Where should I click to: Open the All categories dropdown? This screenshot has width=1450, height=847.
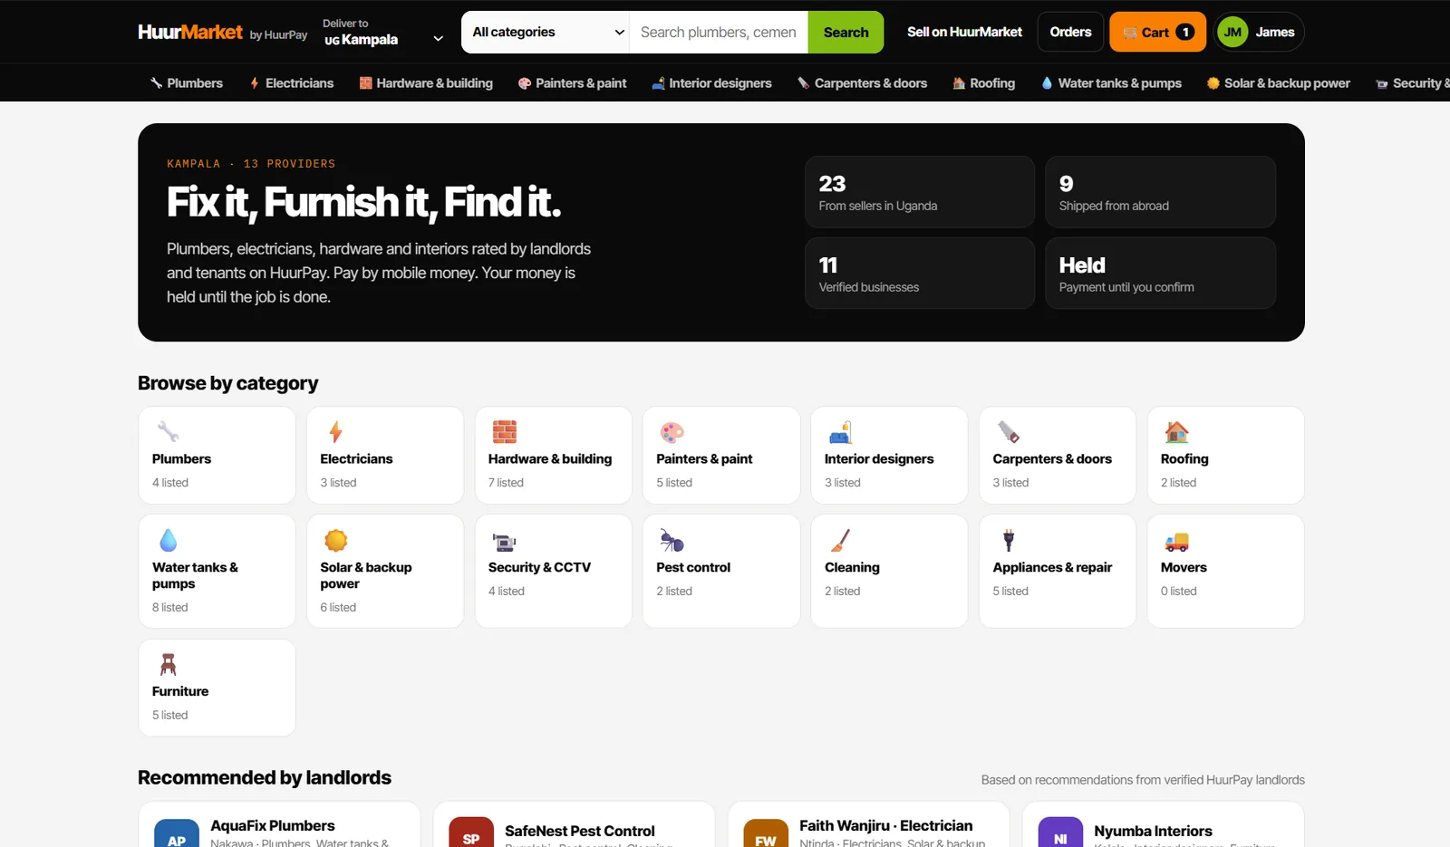pos(546,32)
